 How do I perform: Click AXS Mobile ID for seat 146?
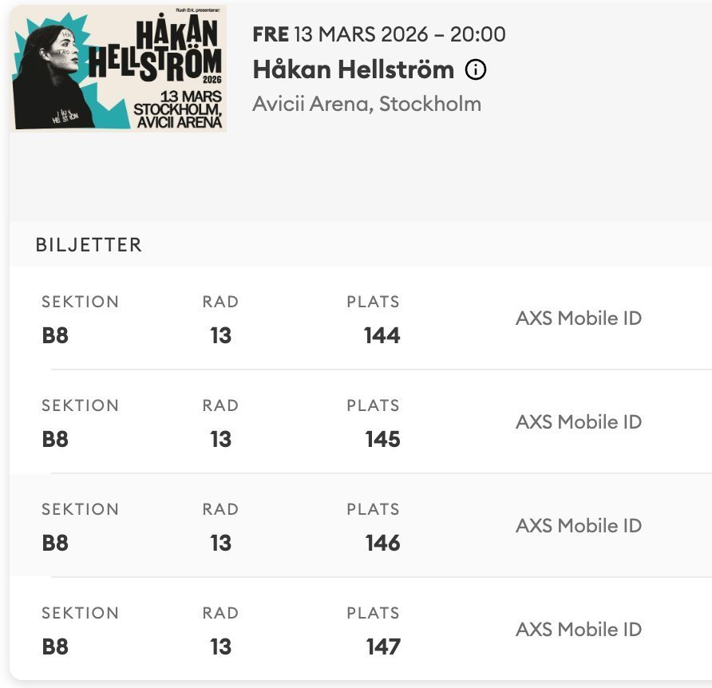click(x=578, y=526)
